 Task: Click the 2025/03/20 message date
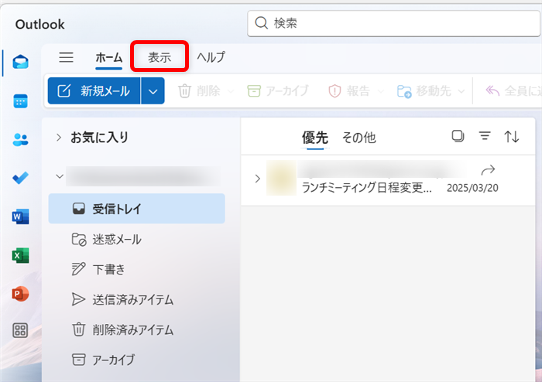[x=472, y=188]
